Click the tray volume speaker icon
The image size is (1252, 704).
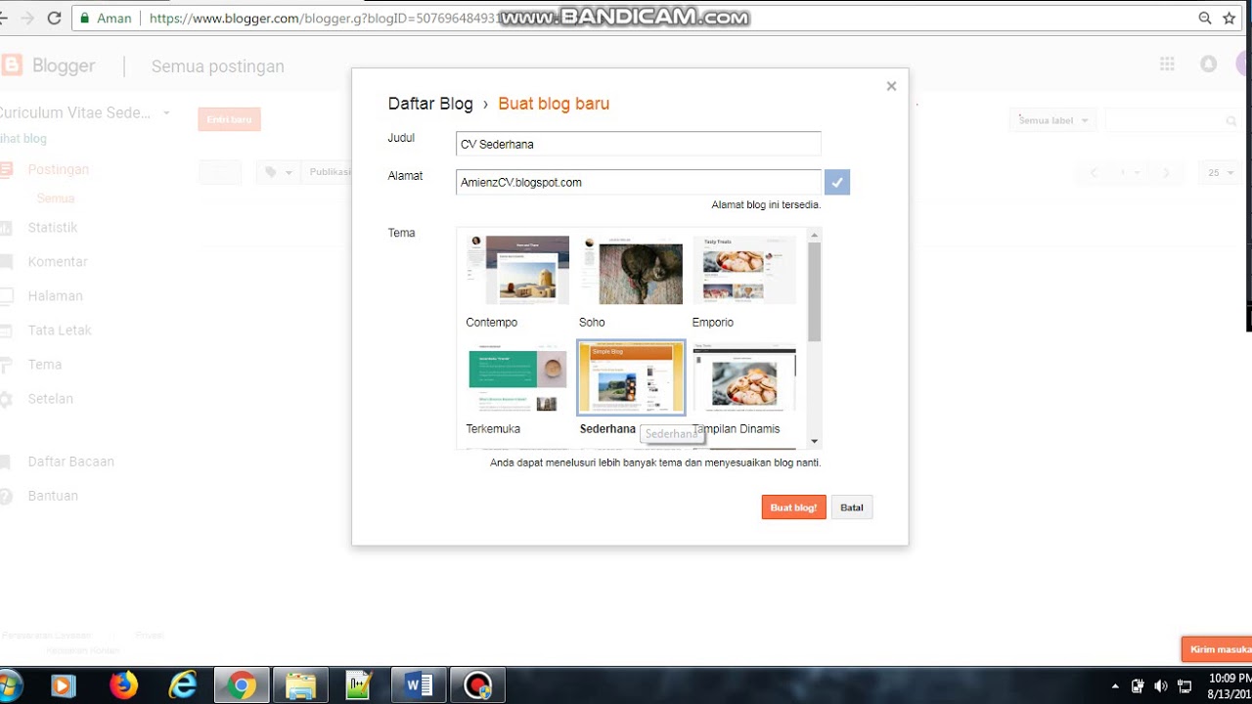(x=1161, y=686)
